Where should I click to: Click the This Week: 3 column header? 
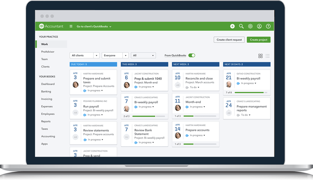pos(144,64)
